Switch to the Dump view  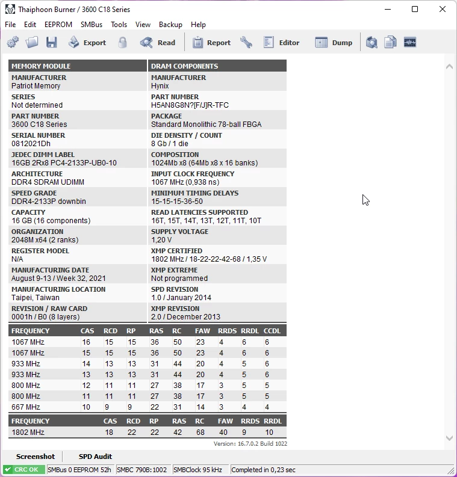334,43
